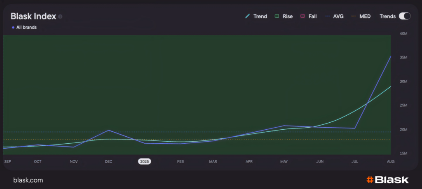Click the SEP month label on the x-axis
This screenshot has height=189, width=422.
(x=7, y=161)
